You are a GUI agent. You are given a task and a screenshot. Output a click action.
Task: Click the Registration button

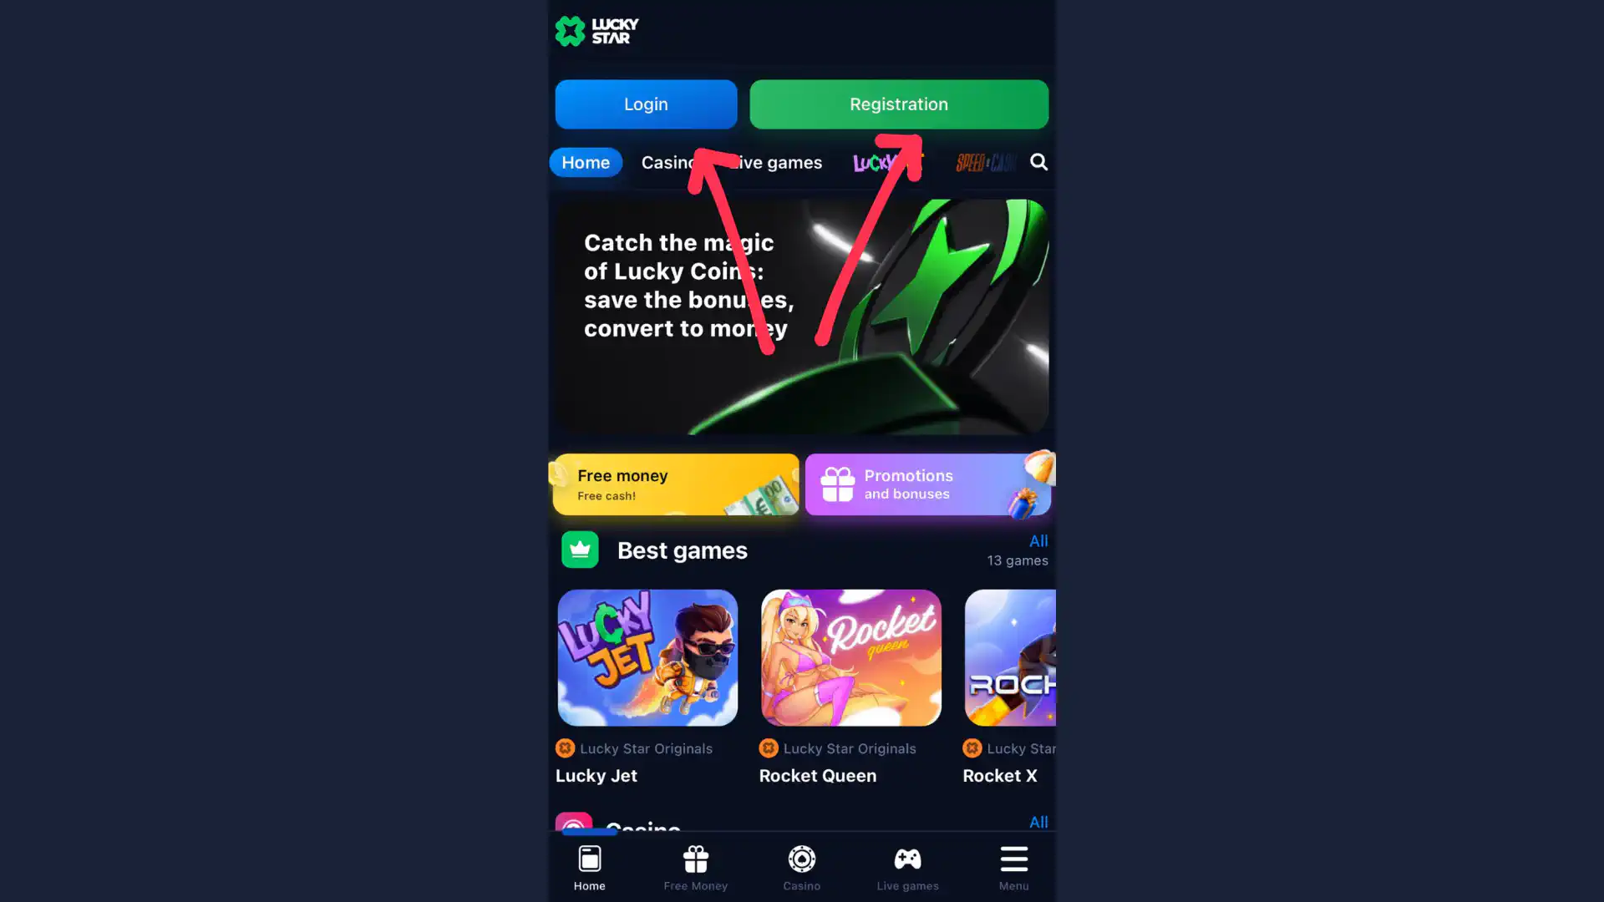tap(899, 104)
